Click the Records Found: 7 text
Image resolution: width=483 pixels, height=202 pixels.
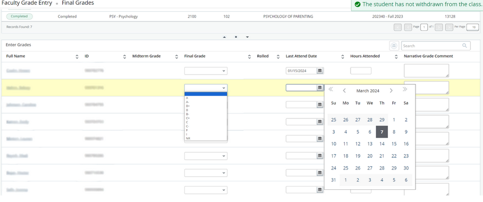point(19,27)
